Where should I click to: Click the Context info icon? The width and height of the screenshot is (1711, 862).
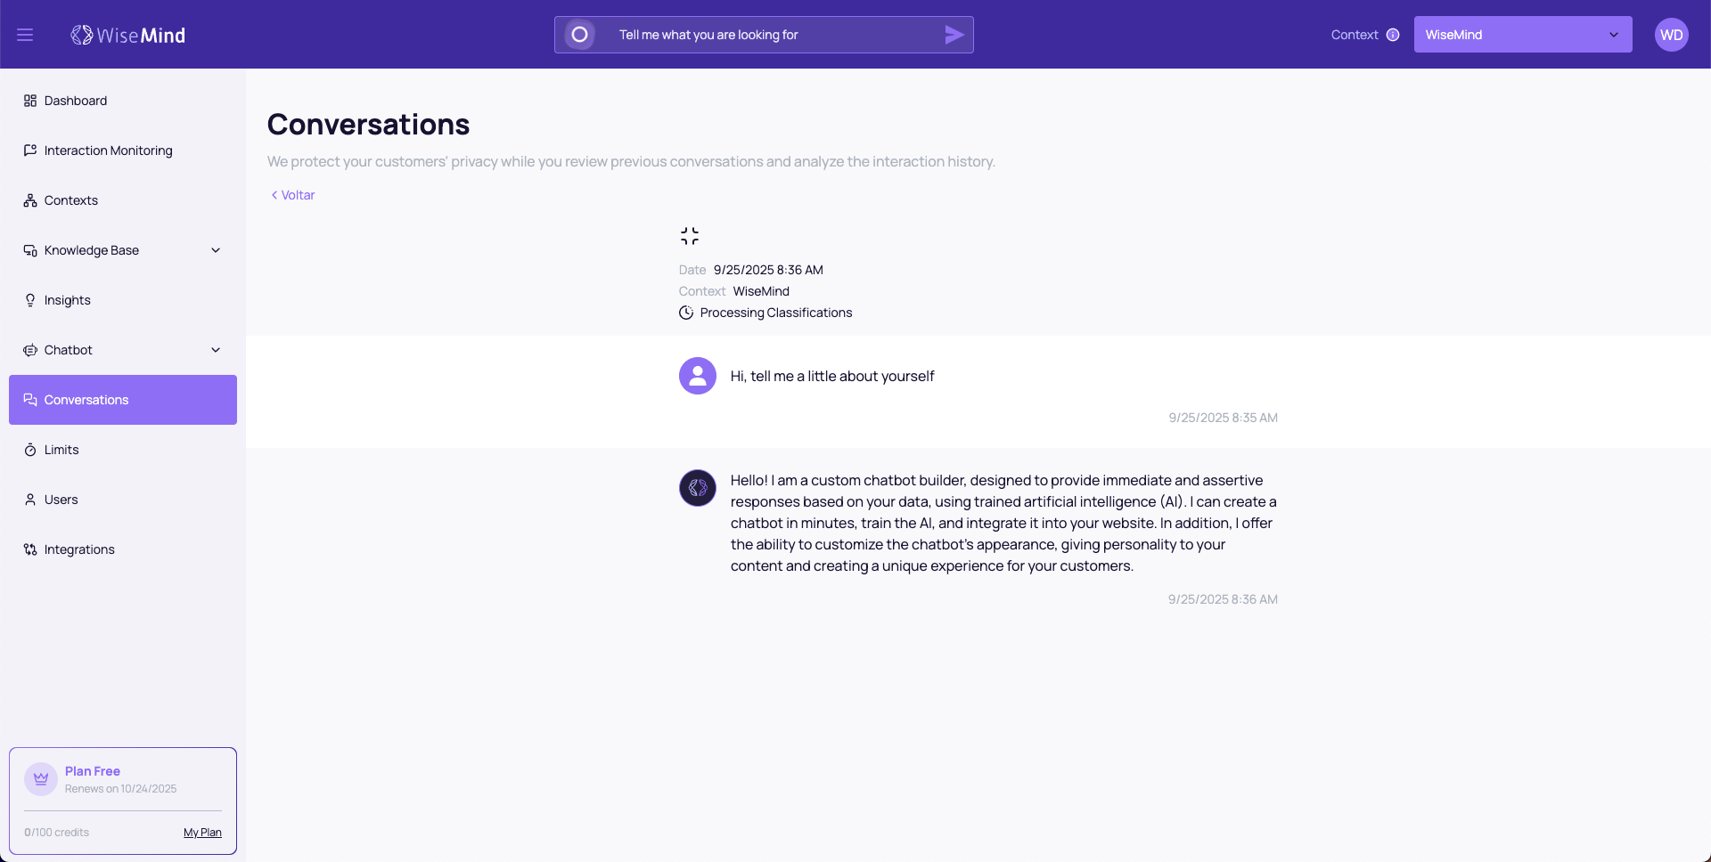click(x=1393, y=35)
